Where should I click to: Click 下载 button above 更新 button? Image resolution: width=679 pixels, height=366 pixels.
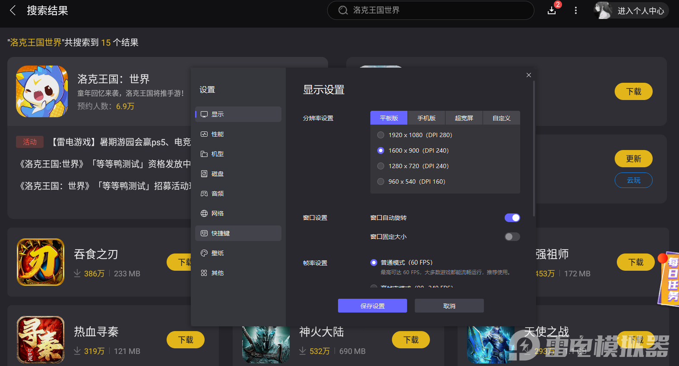(x=634, y=91)
